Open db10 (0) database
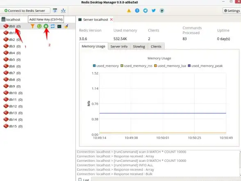 [16, 93]
